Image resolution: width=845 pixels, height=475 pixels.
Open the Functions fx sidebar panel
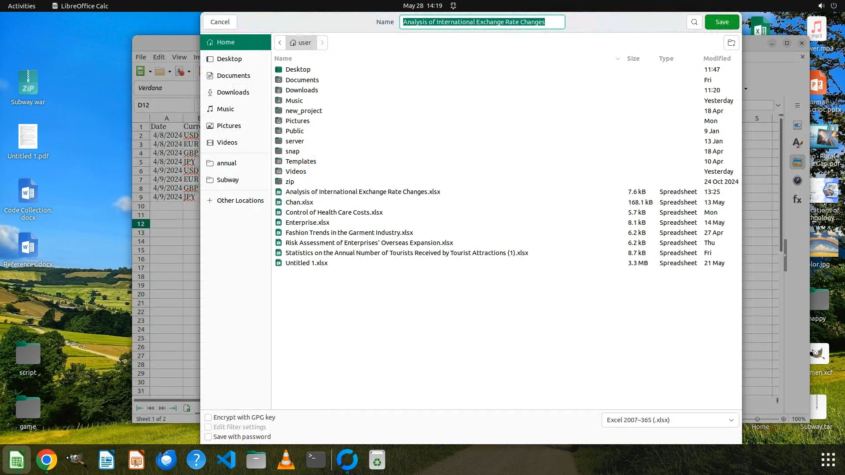click(797, 200)
